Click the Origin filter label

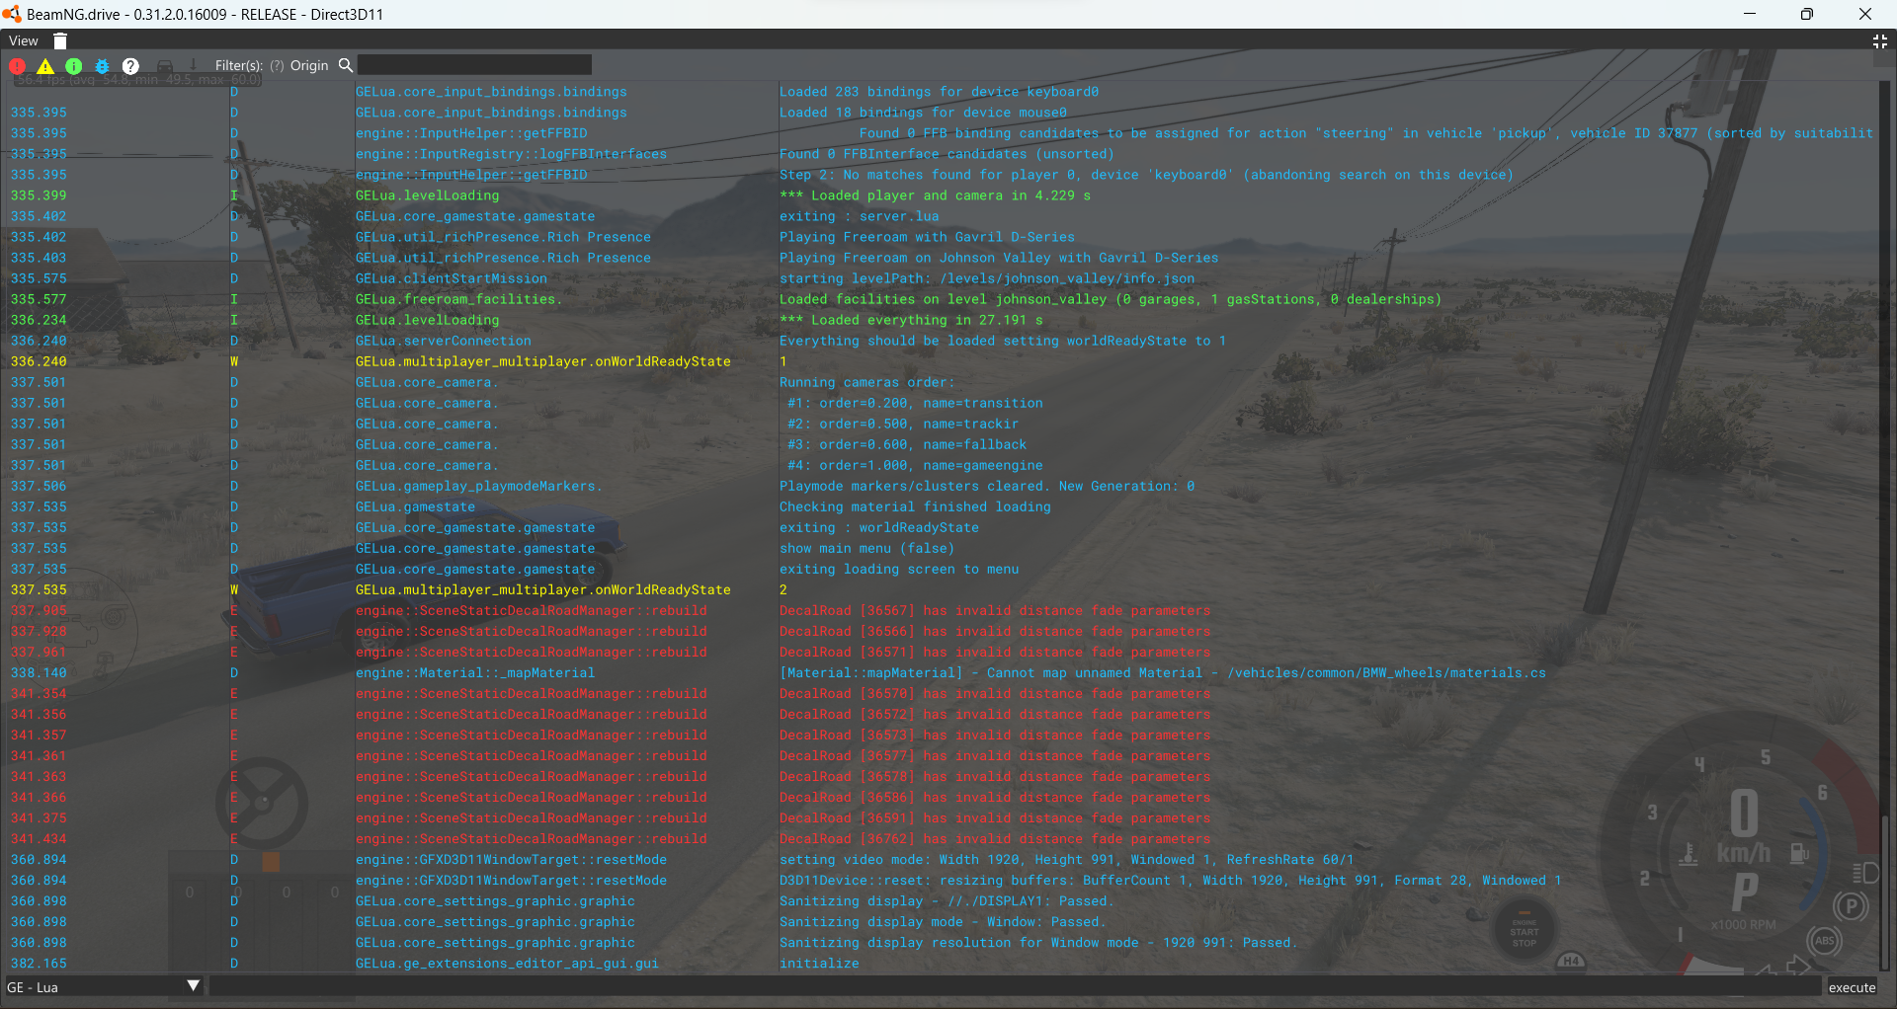point(309,66)
